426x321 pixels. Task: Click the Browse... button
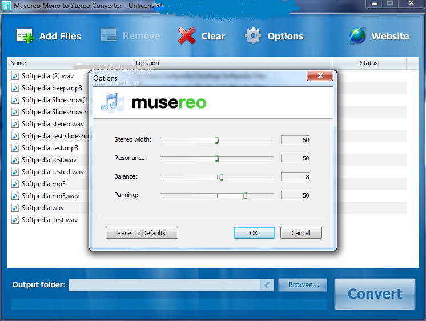[x=303, y=285]
